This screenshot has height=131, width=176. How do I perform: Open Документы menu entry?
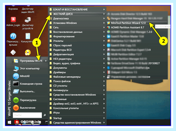tap(77, 68)
